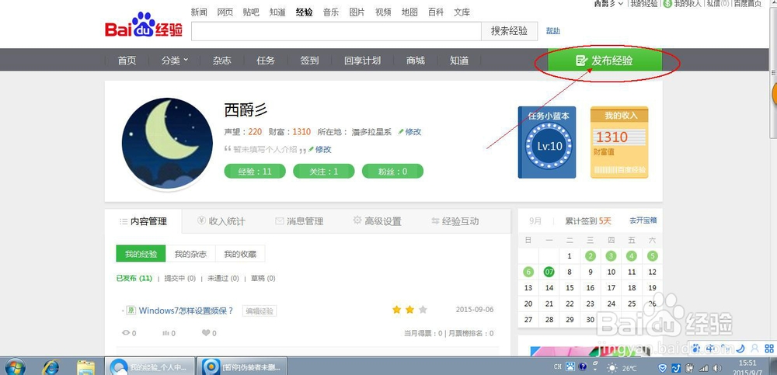Screen dimensions: 777x375
Task: Click the blue question mark tray icon
Action: tap(584, 367)
